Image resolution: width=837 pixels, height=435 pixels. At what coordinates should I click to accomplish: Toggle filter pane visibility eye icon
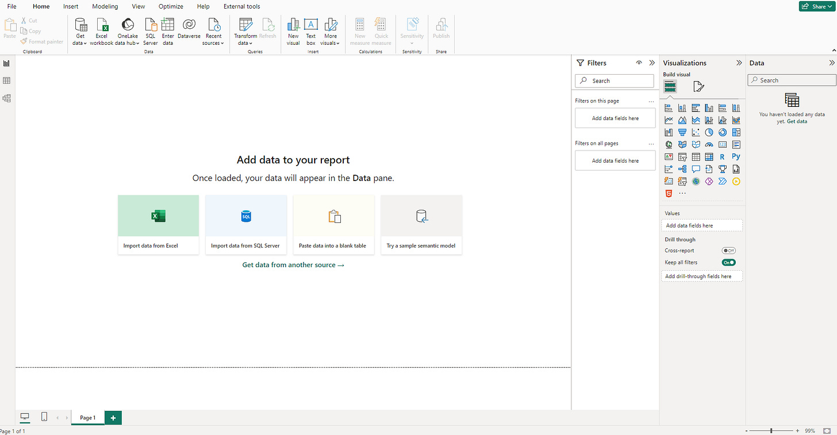click(x=639, y=63)
